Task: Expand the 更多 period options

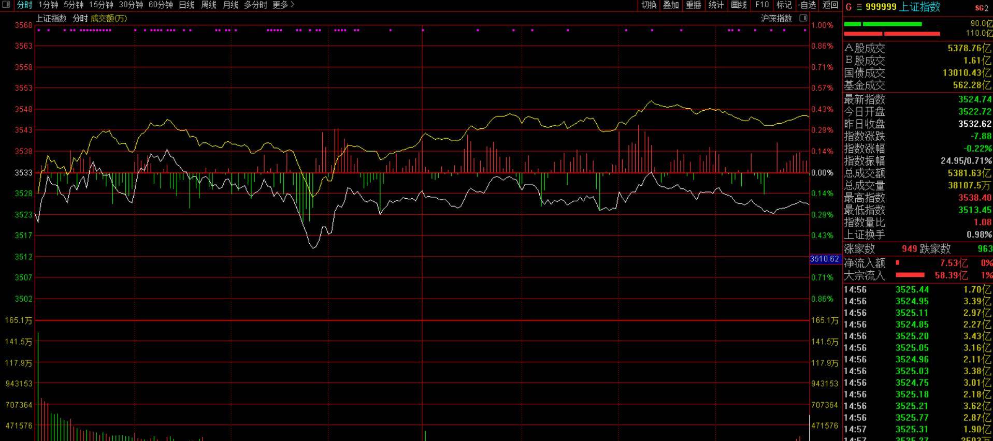Action: pos(283,5)
